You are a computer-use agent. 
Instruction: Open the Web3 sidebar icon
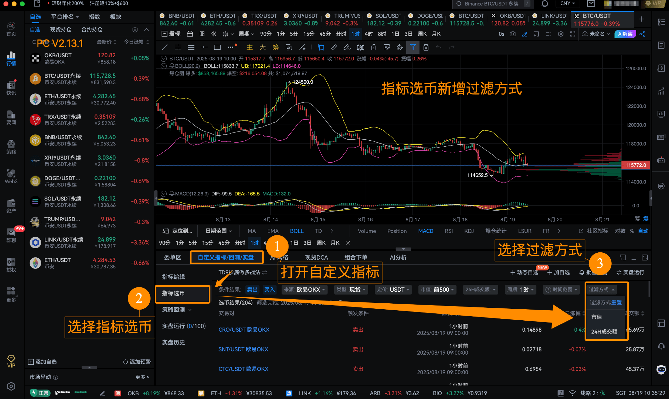tap(11, 176)
